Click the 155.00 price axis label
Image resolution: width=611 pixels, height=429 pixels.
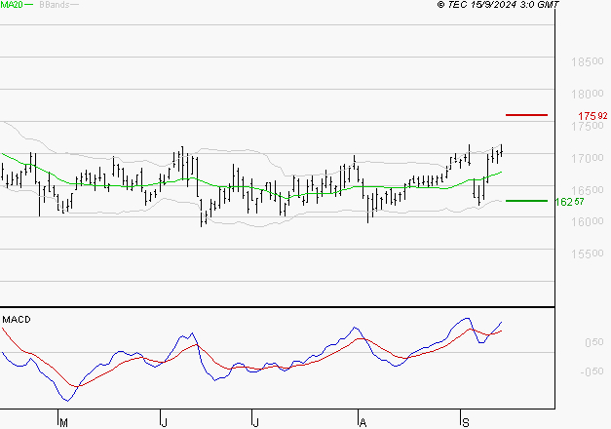point(588,253)
